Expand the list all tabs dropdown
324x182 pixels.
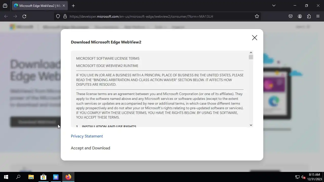click(x=274, y=6)
